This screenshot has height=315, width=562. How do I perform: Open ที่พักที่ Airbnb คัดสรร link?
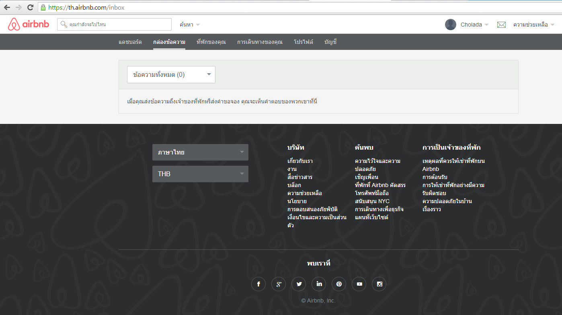click(x=380, y=185)
